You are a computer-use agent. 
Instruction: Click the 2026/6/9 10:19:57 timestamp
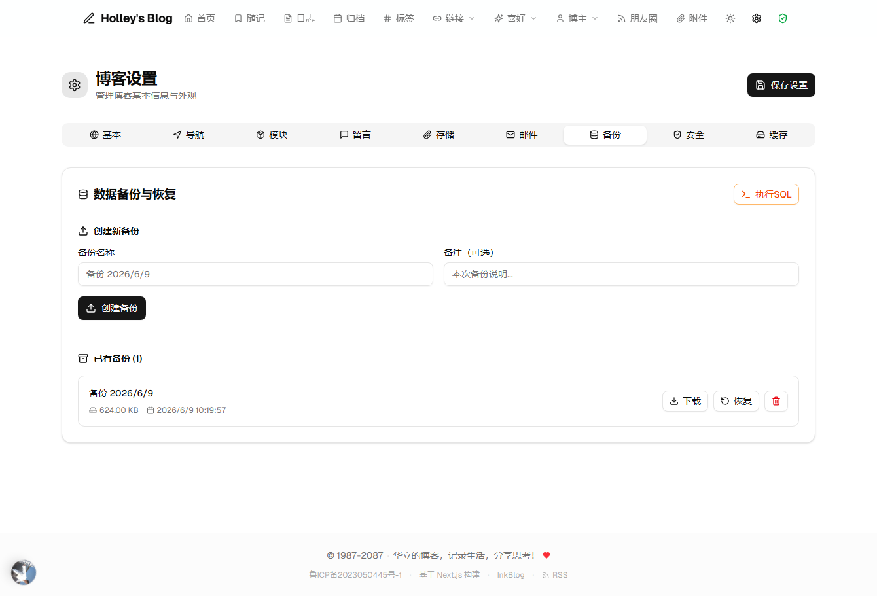(191, 410)
